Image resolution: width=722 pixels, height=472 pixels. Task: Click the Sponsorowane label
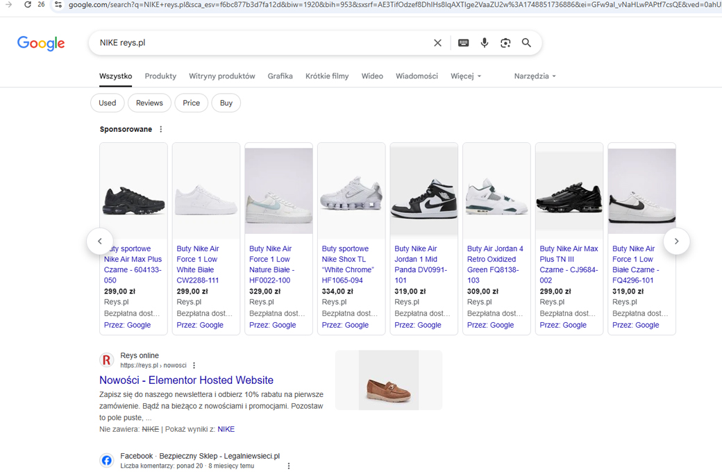pos(126,129)
